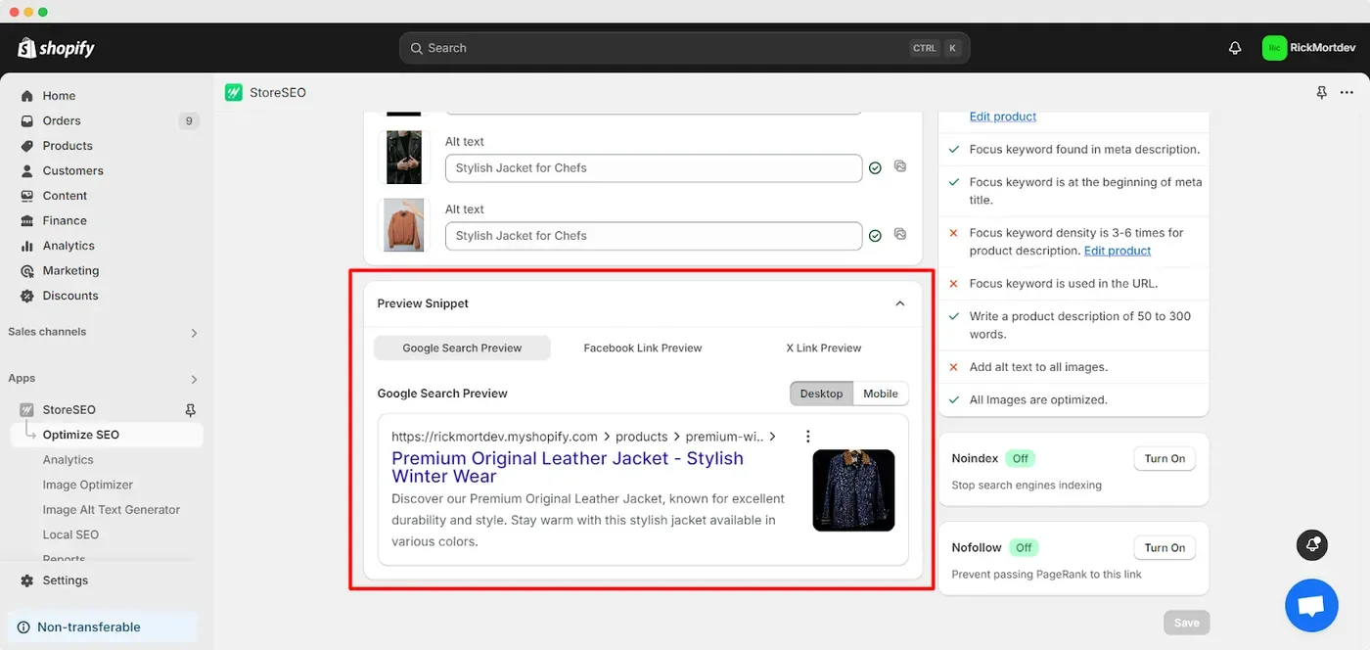Viewport: 1370px width, 650px height.
Task: Expand the Sales channels section
Action: (194, 333)
